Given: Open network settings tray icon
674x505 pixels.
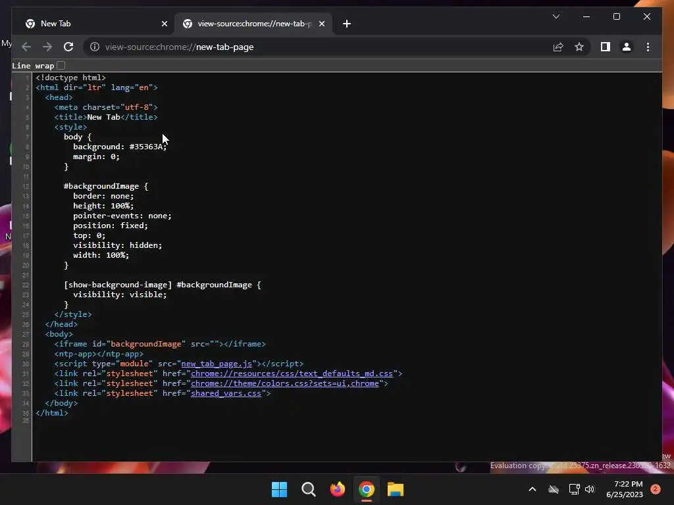Looking at the screenshot, I should [574, 489].
